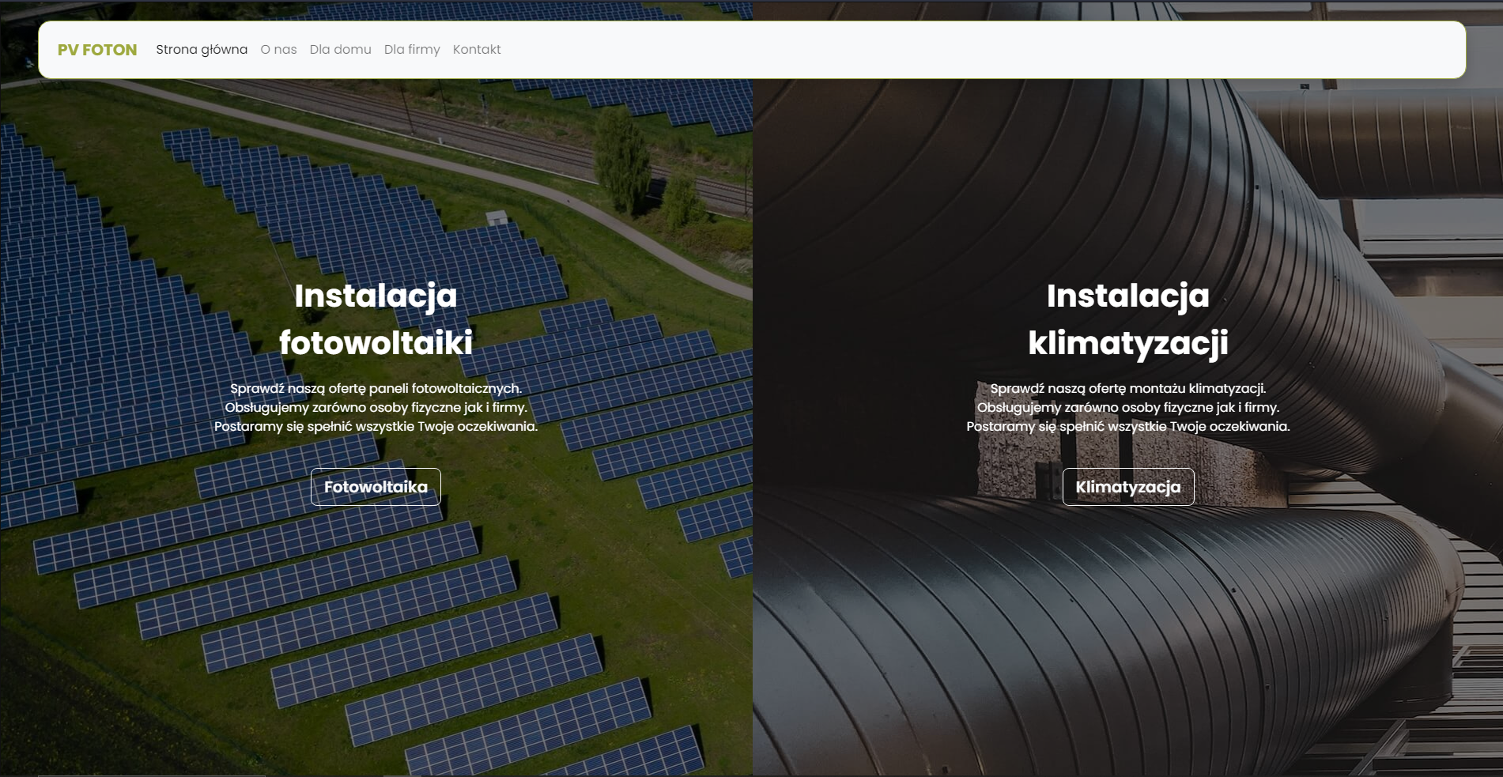
Task: Click the left panel's 'Obsługujemy zarówno osoby fizyczne' line
Action: pos(376,408)
